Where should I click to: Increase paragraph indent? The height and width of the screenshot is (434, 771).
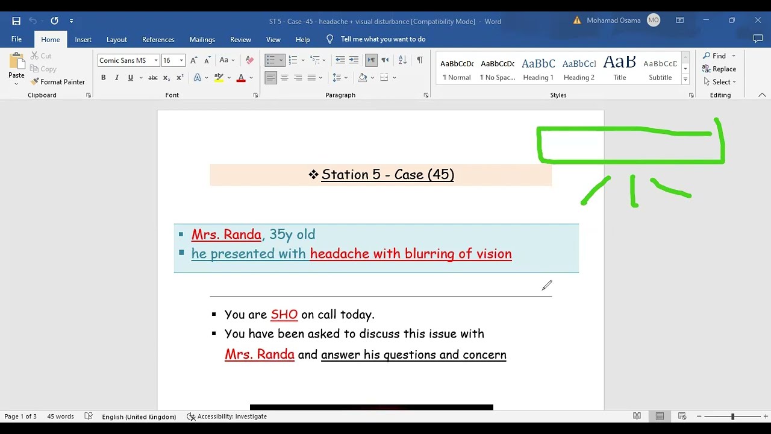click(x=354, y=60)
